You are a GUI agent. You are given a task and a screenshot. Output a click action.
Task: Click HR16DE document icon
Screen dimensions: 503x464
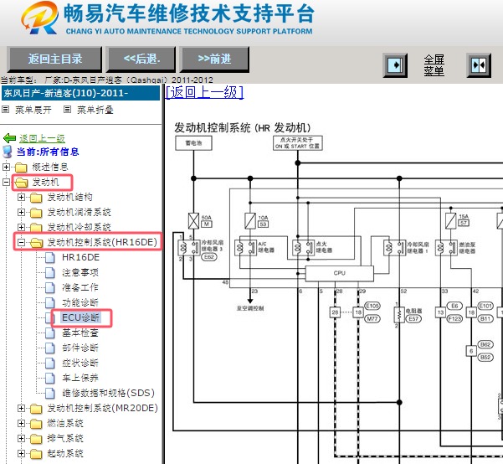50,257
